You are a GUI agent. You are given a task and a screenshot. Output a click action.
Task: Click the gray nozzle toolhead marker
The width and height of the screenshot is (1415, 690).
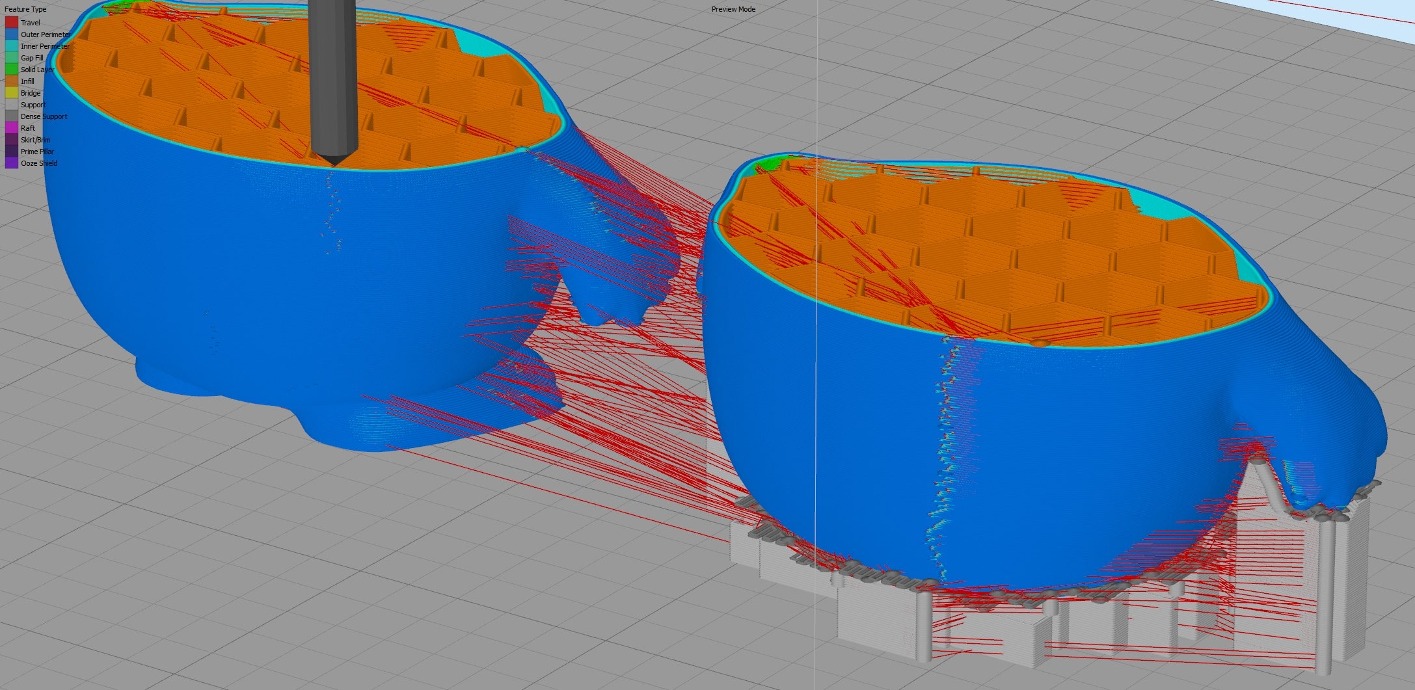[x=333, y=78]
